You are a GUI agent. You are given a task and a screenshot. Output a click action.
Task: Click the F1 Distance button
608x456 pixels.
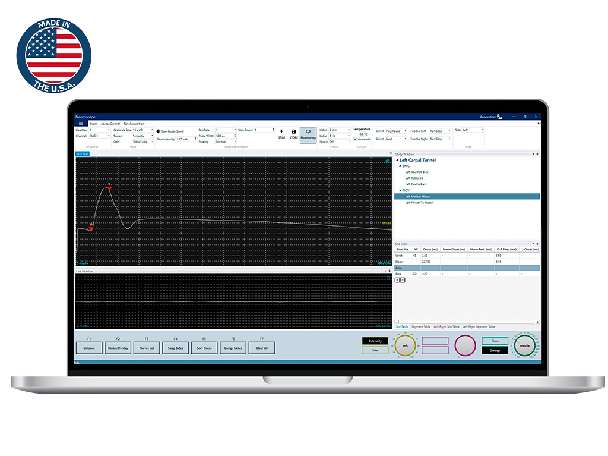coord(89,348)
